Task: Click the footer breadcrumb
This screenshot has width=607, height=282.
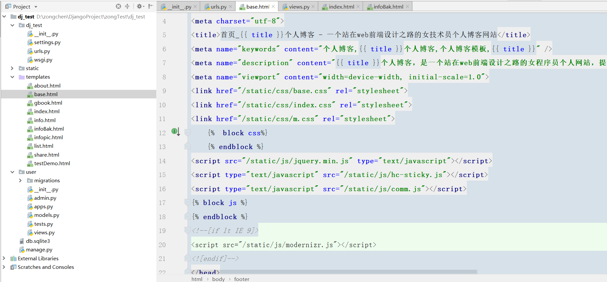Action: click(x=242, y=279)
